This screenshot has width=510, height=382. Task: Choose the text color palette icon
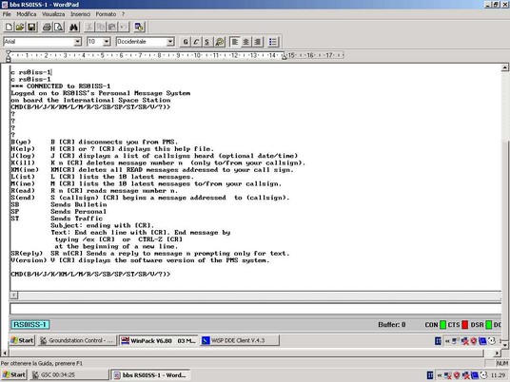tap(220, 42)
